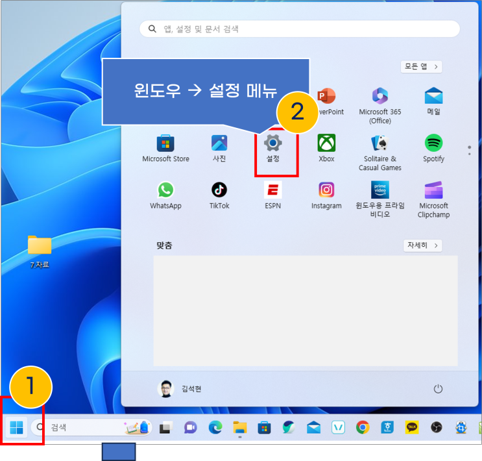Click the taskbar 검색 search box

point(91,427)
